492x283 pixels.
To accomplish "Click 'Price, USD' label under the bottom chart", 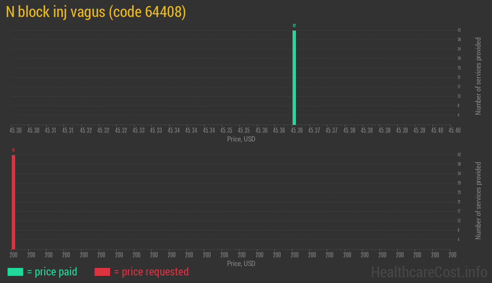I will coord(241,263).
